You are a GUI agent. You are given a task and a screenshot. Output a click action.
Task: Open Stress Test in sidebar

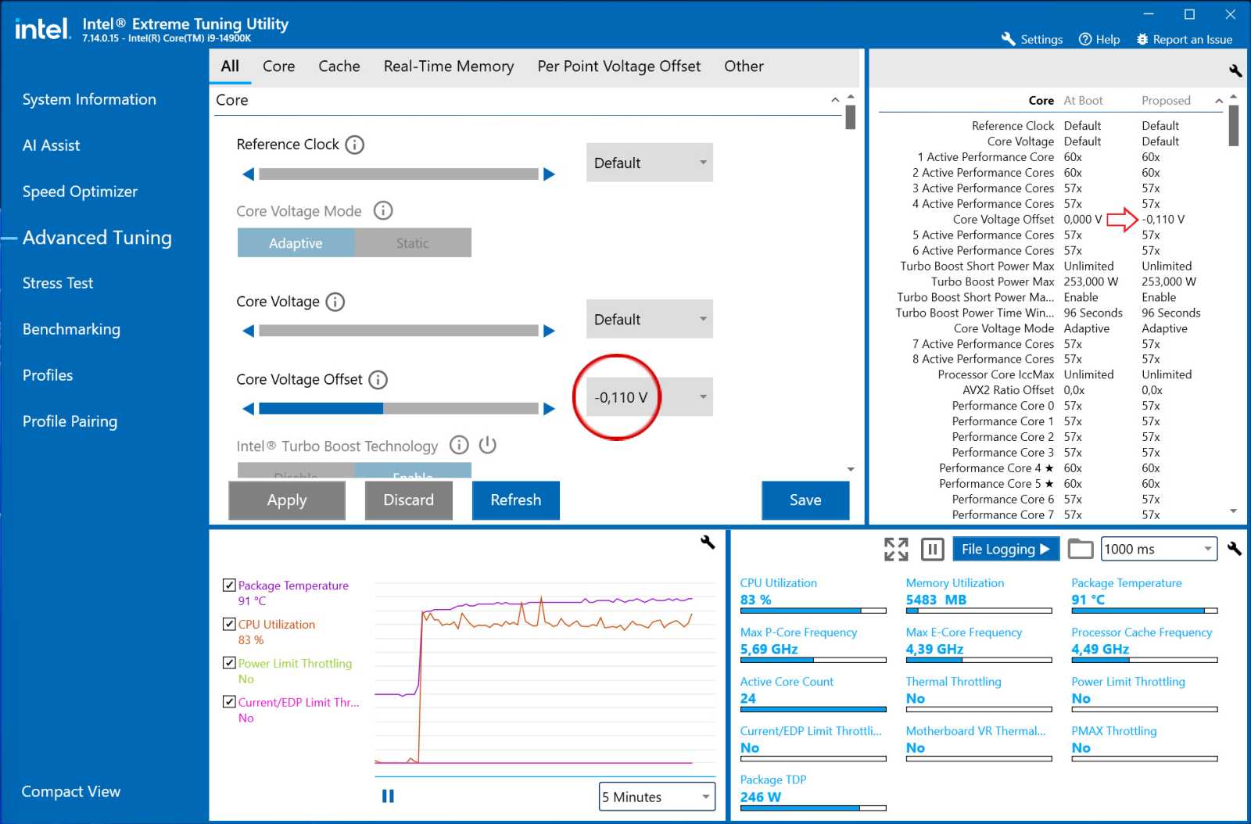pos(58,283)
